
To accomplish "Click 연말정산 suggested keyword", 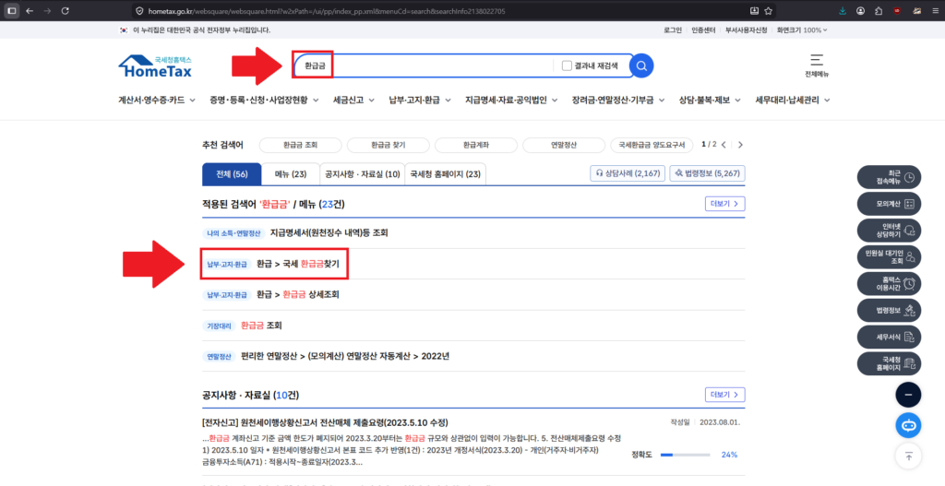I will pyautogui.click(x=564, y=145).
